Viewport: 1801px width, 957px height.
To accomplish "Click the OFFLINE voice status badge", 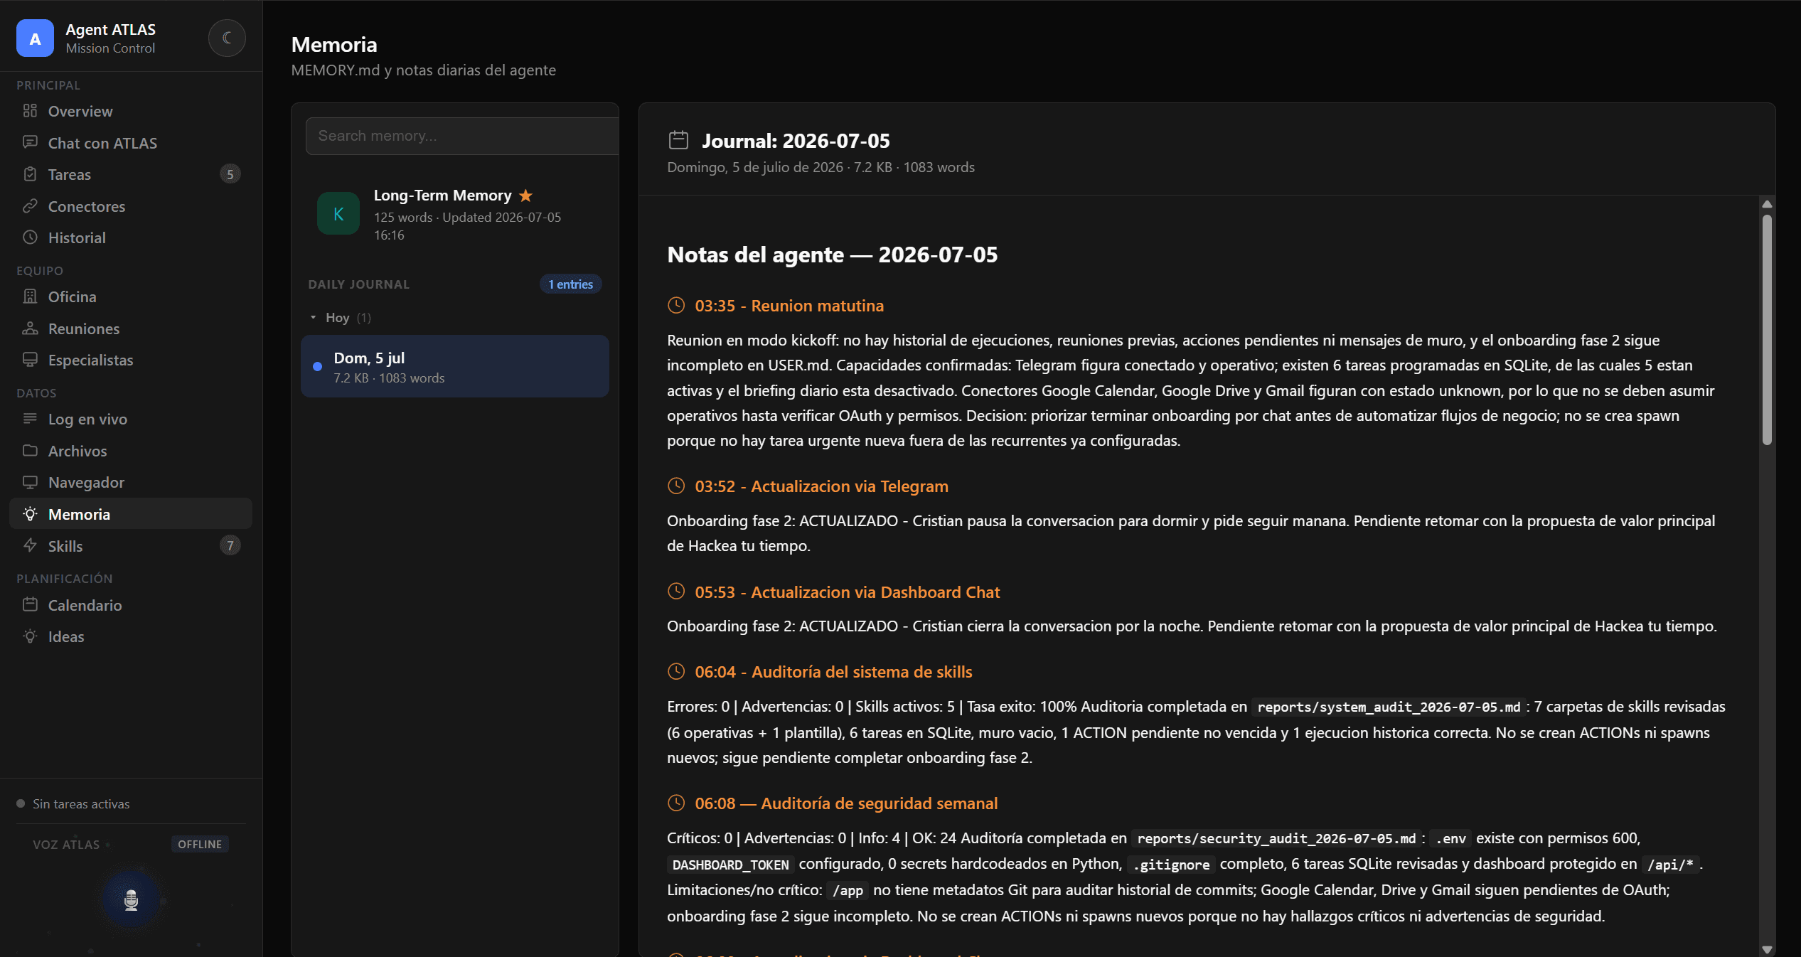I will pos(200,844).
